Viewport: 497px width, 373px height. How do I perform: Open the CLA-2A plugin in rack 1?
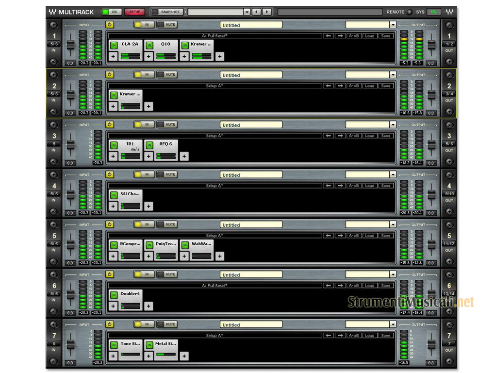click(130, 44)
